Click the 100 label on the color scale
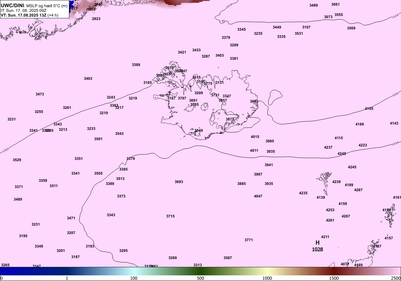The height and width of the screenshot is (281, 401). (x=134, y=278)
